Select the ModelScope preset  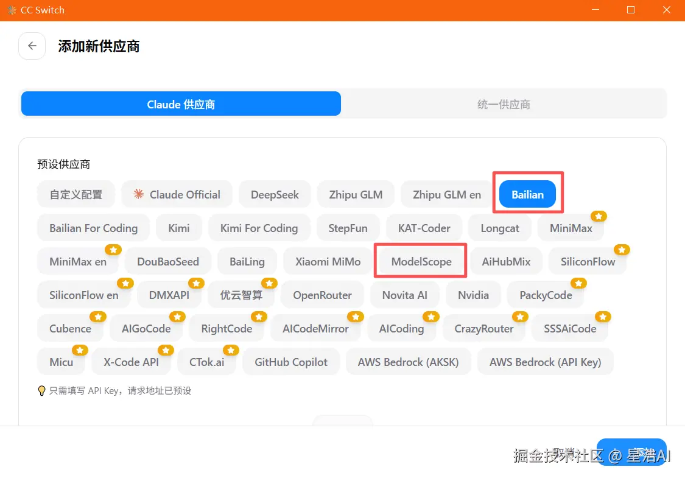[421, 262]
